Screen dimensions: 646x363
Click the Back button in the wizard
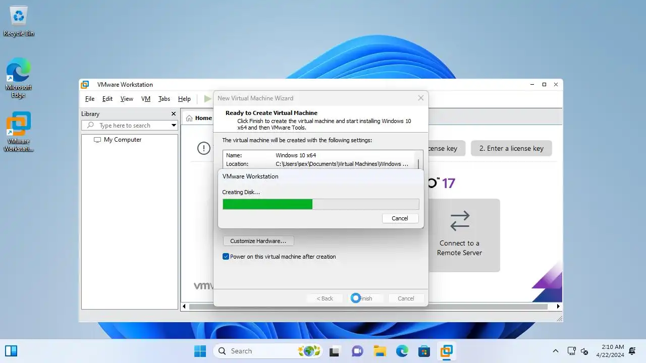(x=325, y=298)
